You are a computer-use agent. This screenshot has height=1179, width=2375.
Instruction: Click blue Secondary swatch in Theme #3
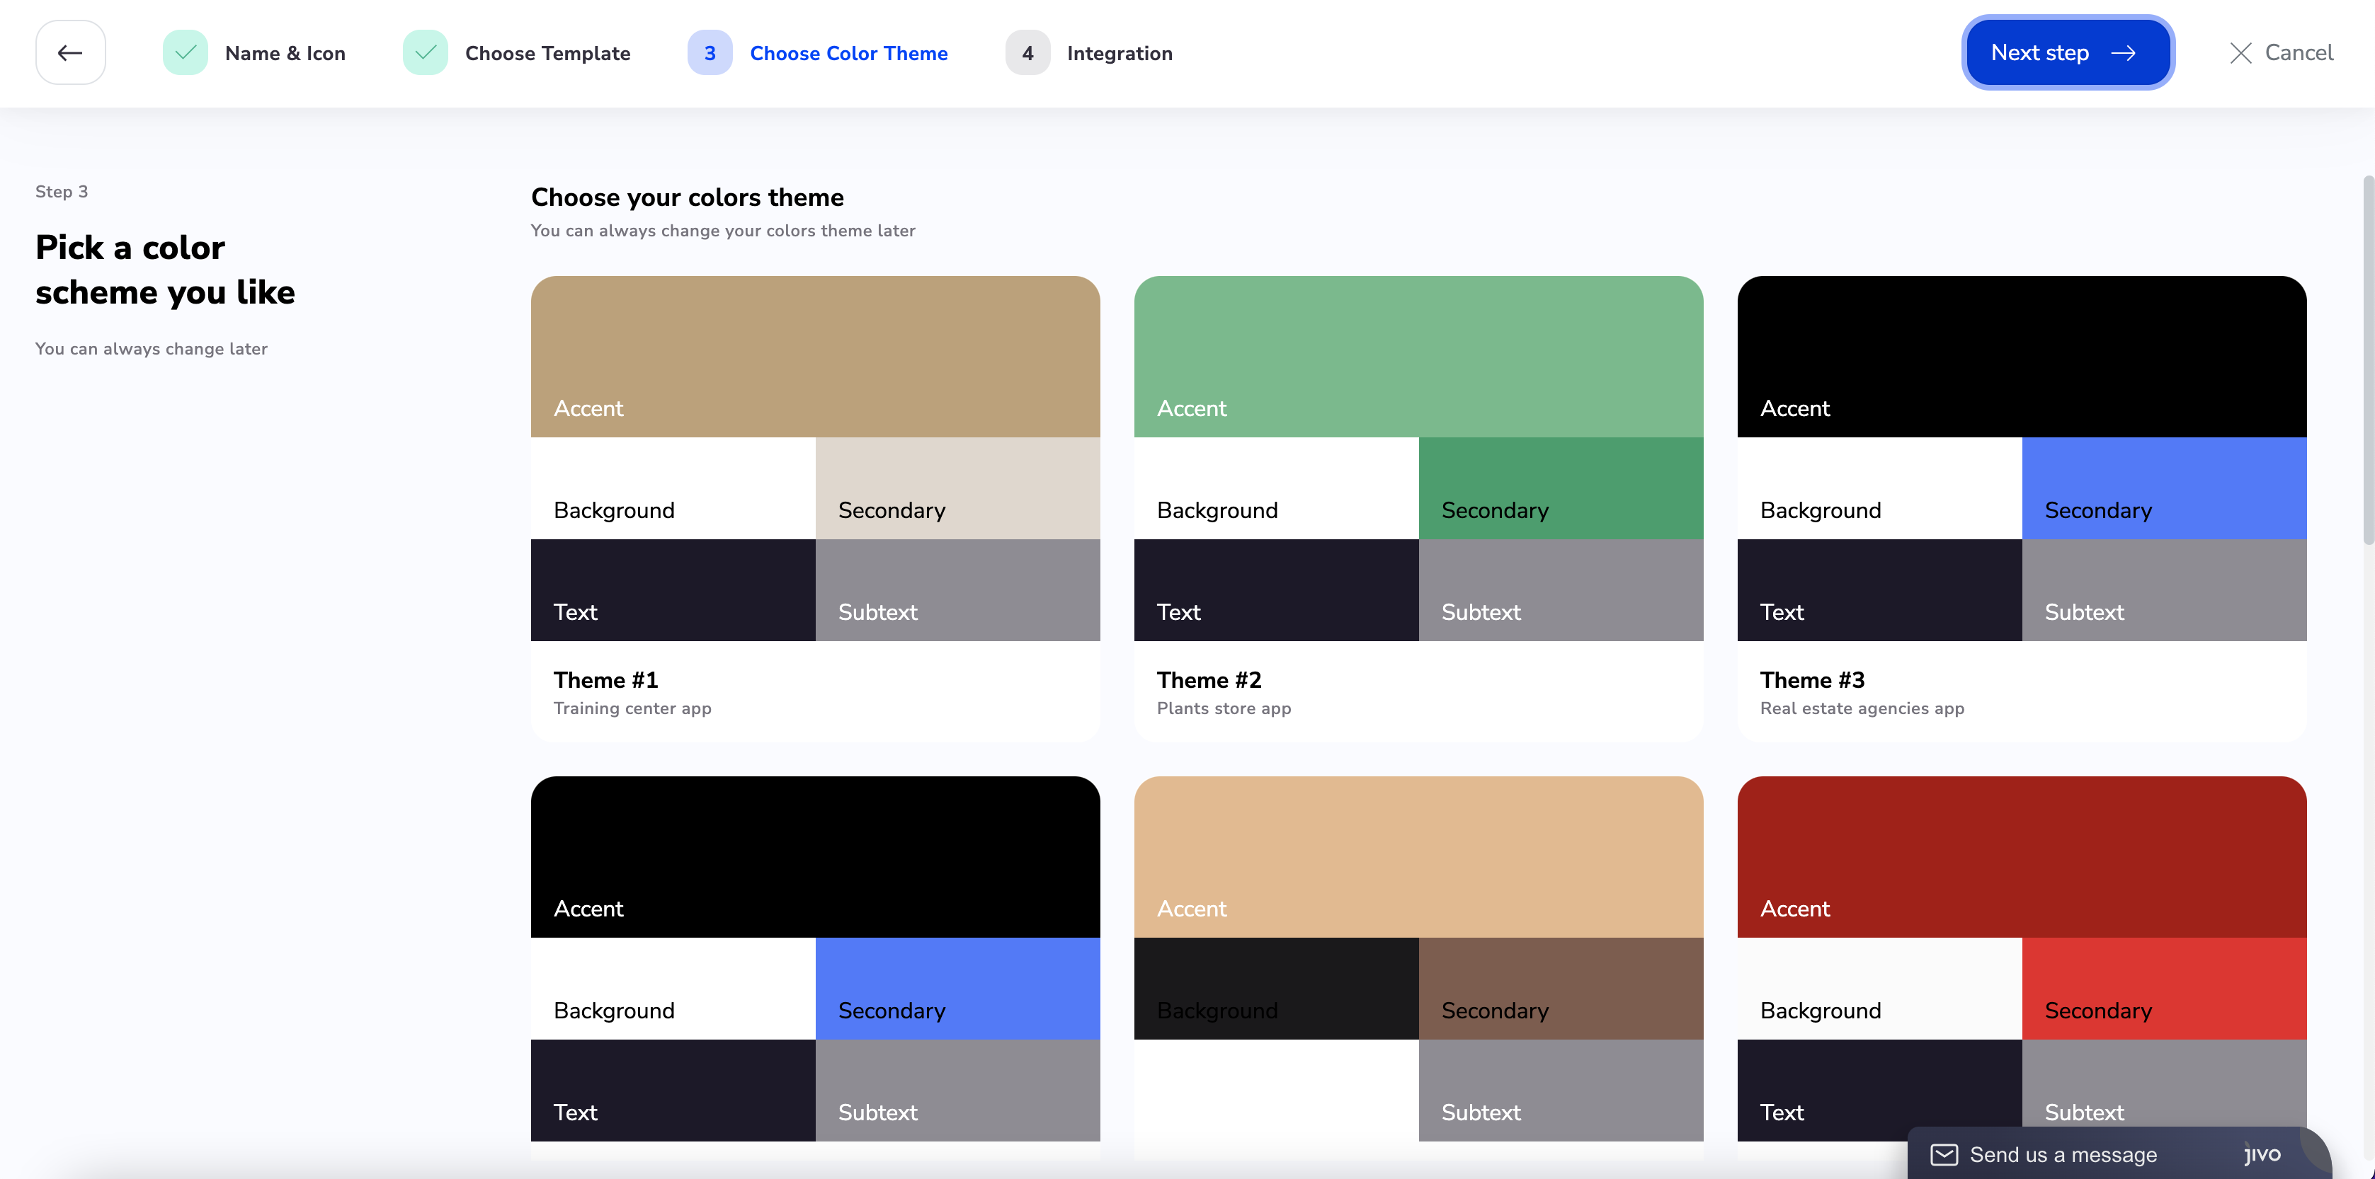click(2163, 488)
